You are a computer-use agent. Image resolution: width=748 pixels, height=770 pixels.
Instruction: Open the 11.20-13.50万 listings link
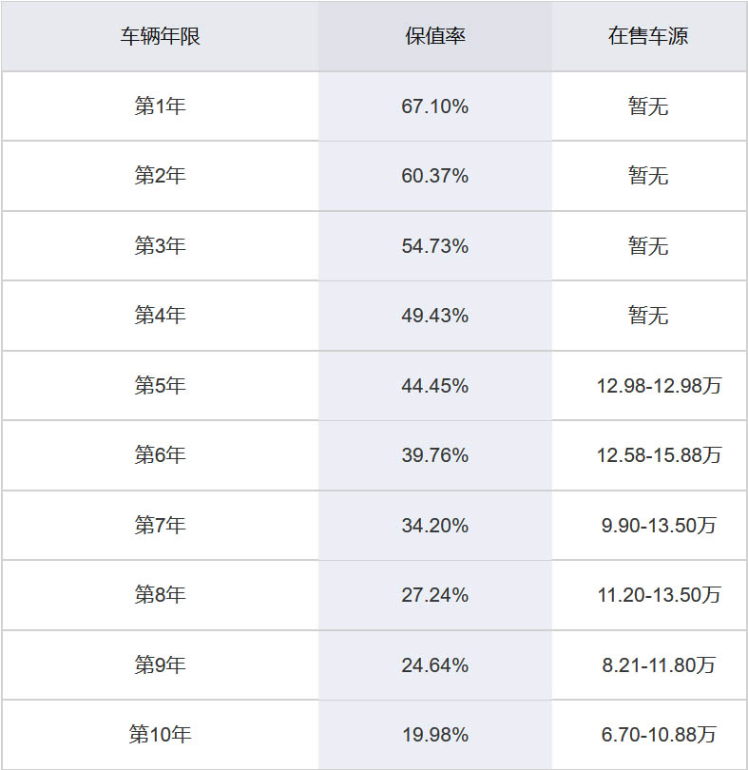659,595
